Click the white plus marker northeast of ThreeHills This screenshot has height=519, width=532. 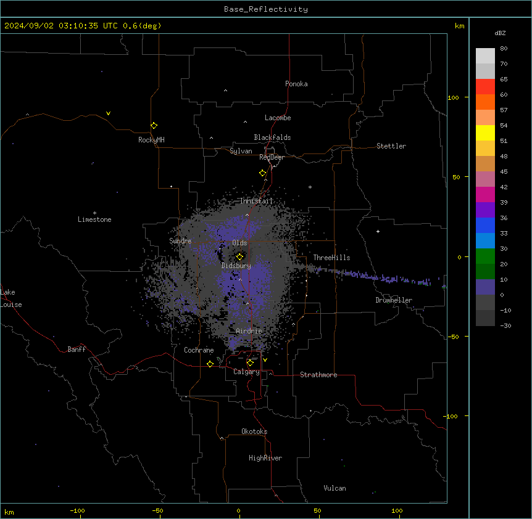pos(378,231)
